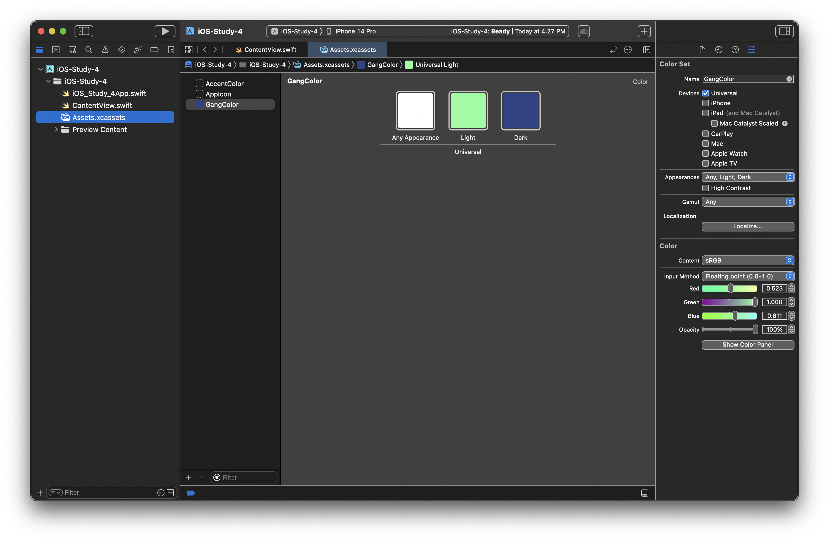Add an editor on the right
The image size is (829, 541).
click(646, 50)
